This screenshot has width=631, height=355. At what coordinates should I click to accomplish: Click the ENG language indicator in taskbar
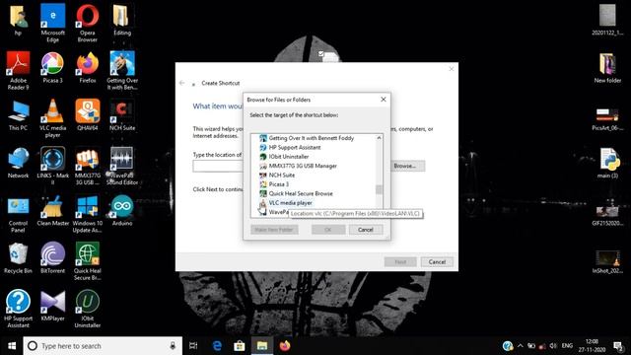pos(567,346)
